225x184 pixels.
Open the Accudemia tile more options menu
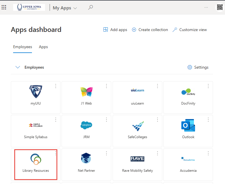(x=208, y=153)
